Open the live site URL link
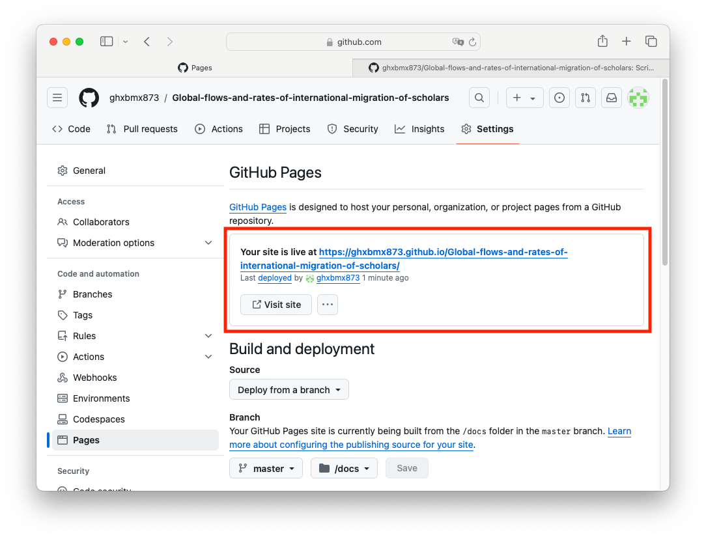 point(443,252)
